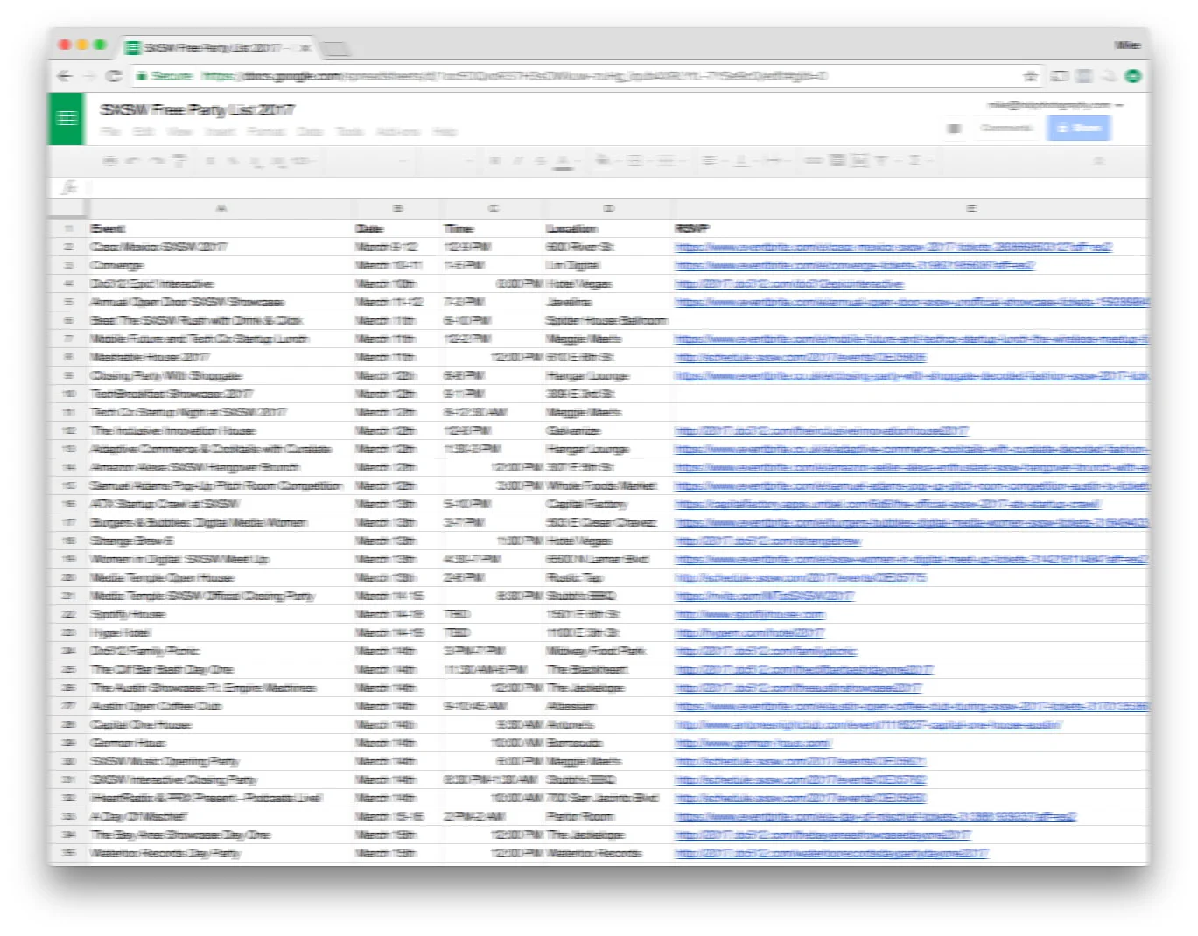Select the 'Capital One House' cell
Viewport: 1198px width, 936px height.
[x=221, y=724]
